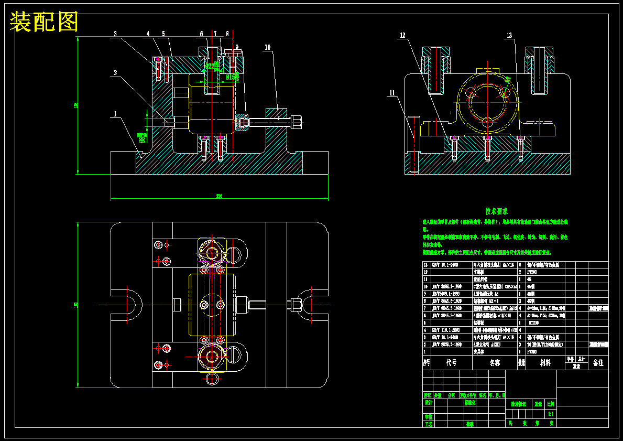This screenshot has width=623, height=441.
Task: Click the 标记 revision header cell
Action: (x=428, y=395)
